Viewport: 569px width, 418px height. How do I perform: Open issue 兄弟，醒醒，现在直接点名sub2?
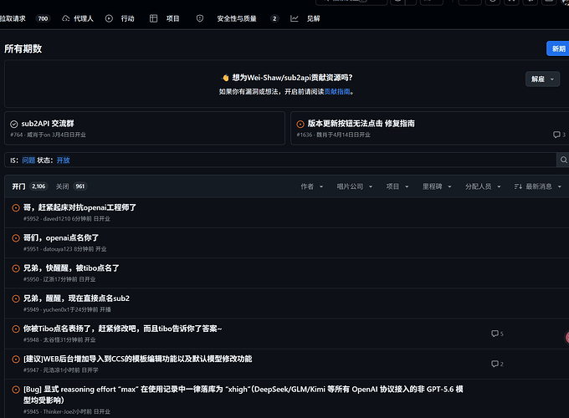(x=77, y=298)
